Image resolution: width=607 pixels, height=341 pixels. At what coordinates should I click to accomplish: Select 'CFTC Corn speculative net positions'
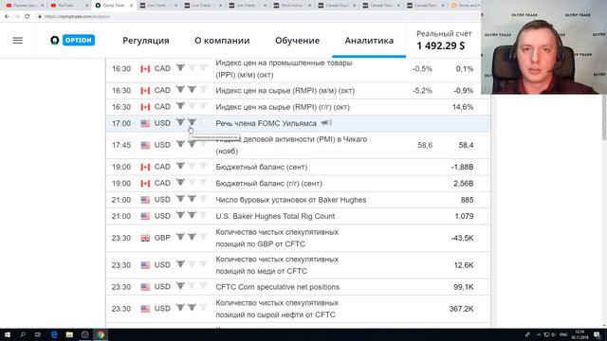[x=277, y=287]
